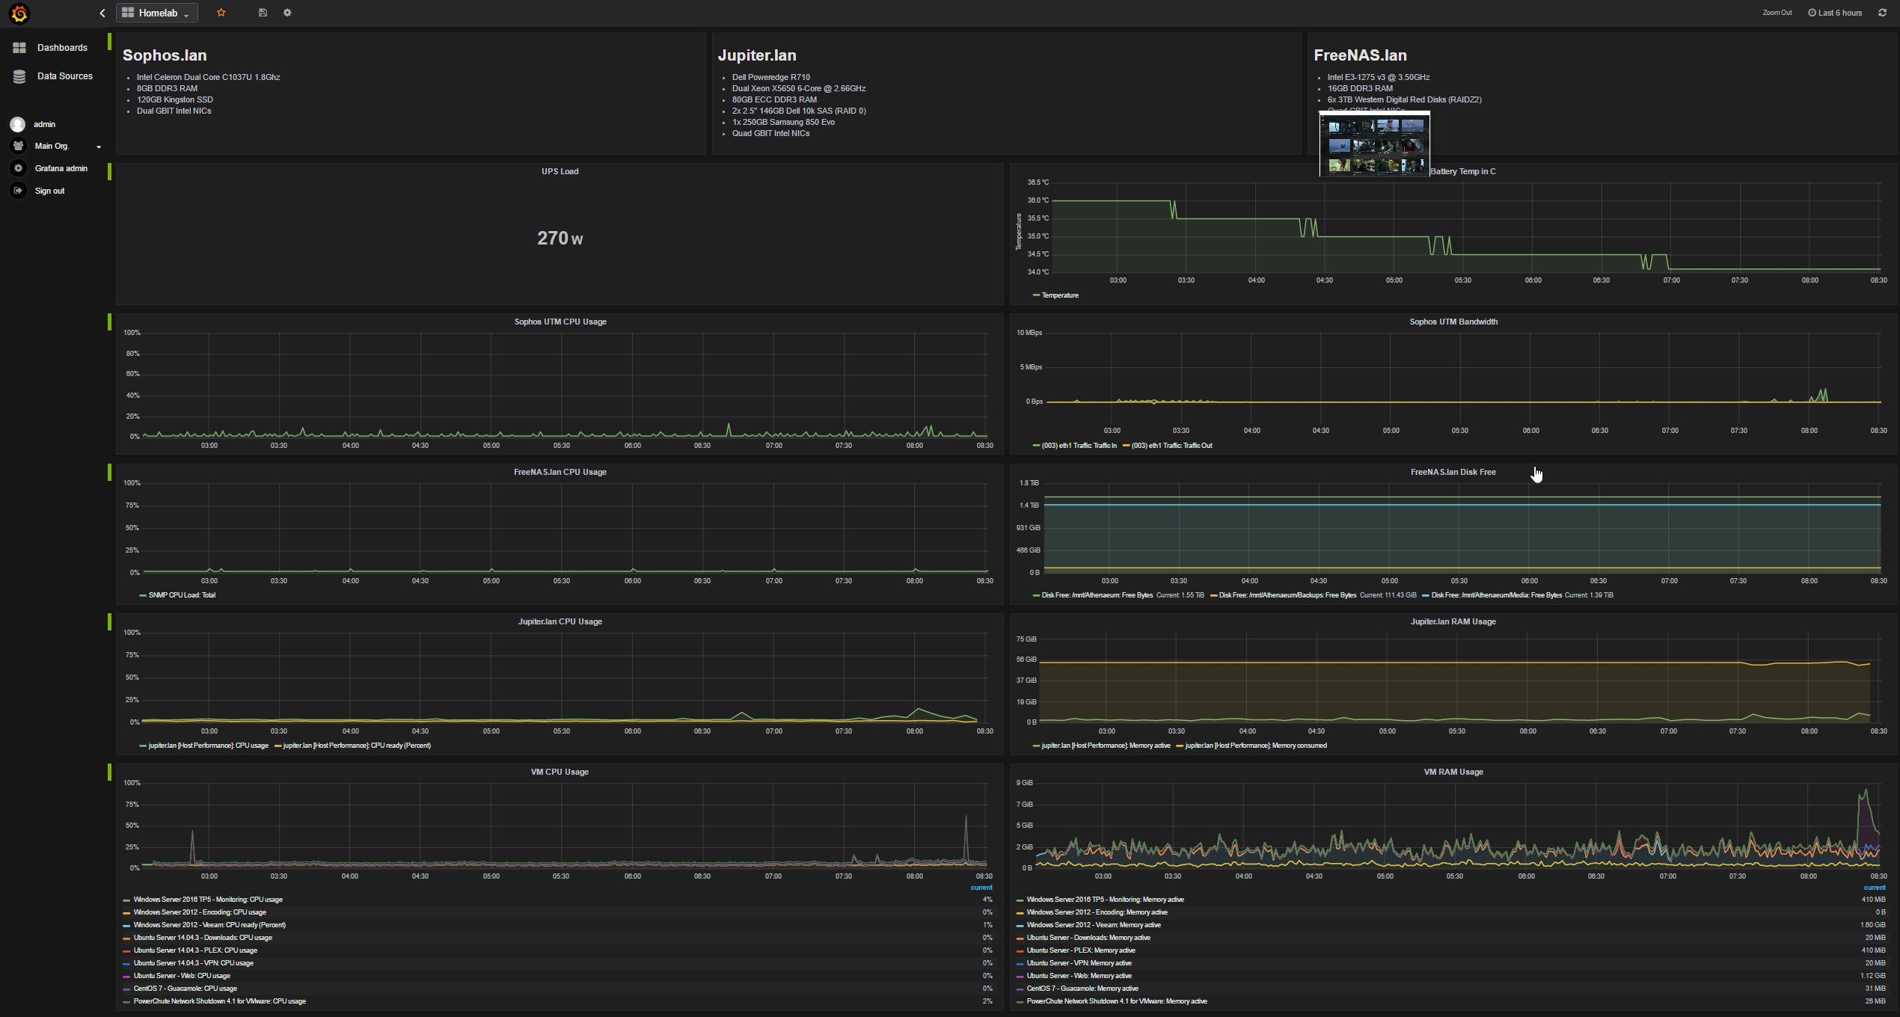Viewport: 1900px width, 1017px height.
Task: Open Data Sources in the side menu
Action: coord(65,76)
